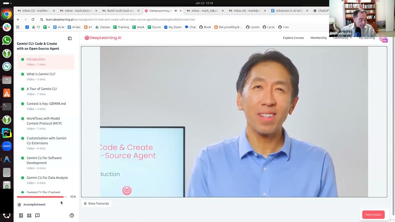Open the My Zoom bookmark
Screen dimensions: 395x222
point(173,27)
